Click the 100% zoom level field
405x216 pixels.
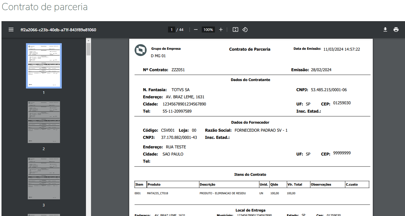[208, 29]
